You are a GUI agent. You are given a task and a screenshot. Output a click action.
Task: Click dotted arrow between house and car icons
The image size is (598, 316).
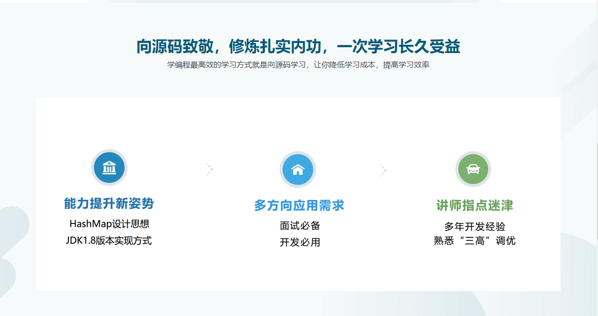click(x=383, y=170)
